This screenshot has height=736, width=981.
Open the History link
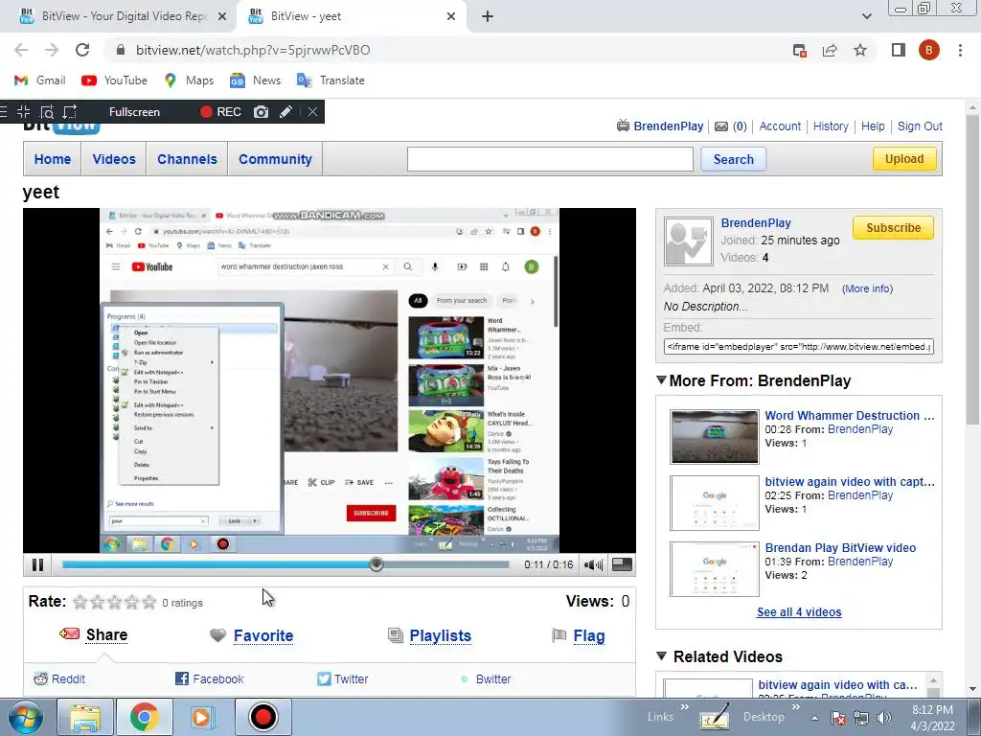tap(831, 126)
